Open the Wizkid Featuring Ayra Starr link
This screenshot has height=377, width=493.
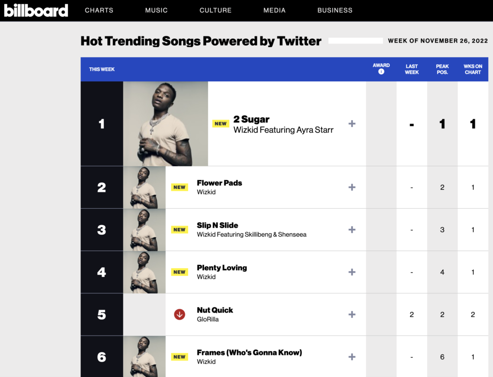click(283, 130)
